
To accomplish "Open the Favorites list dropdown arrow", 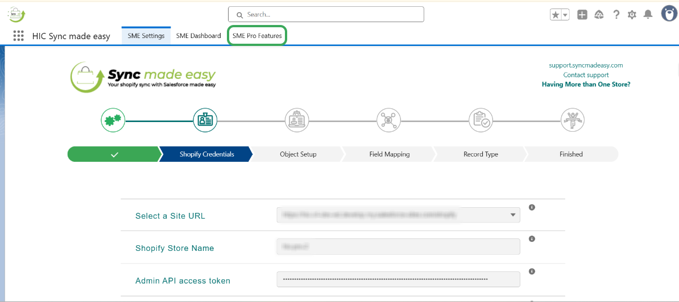I will pos(565,15).
